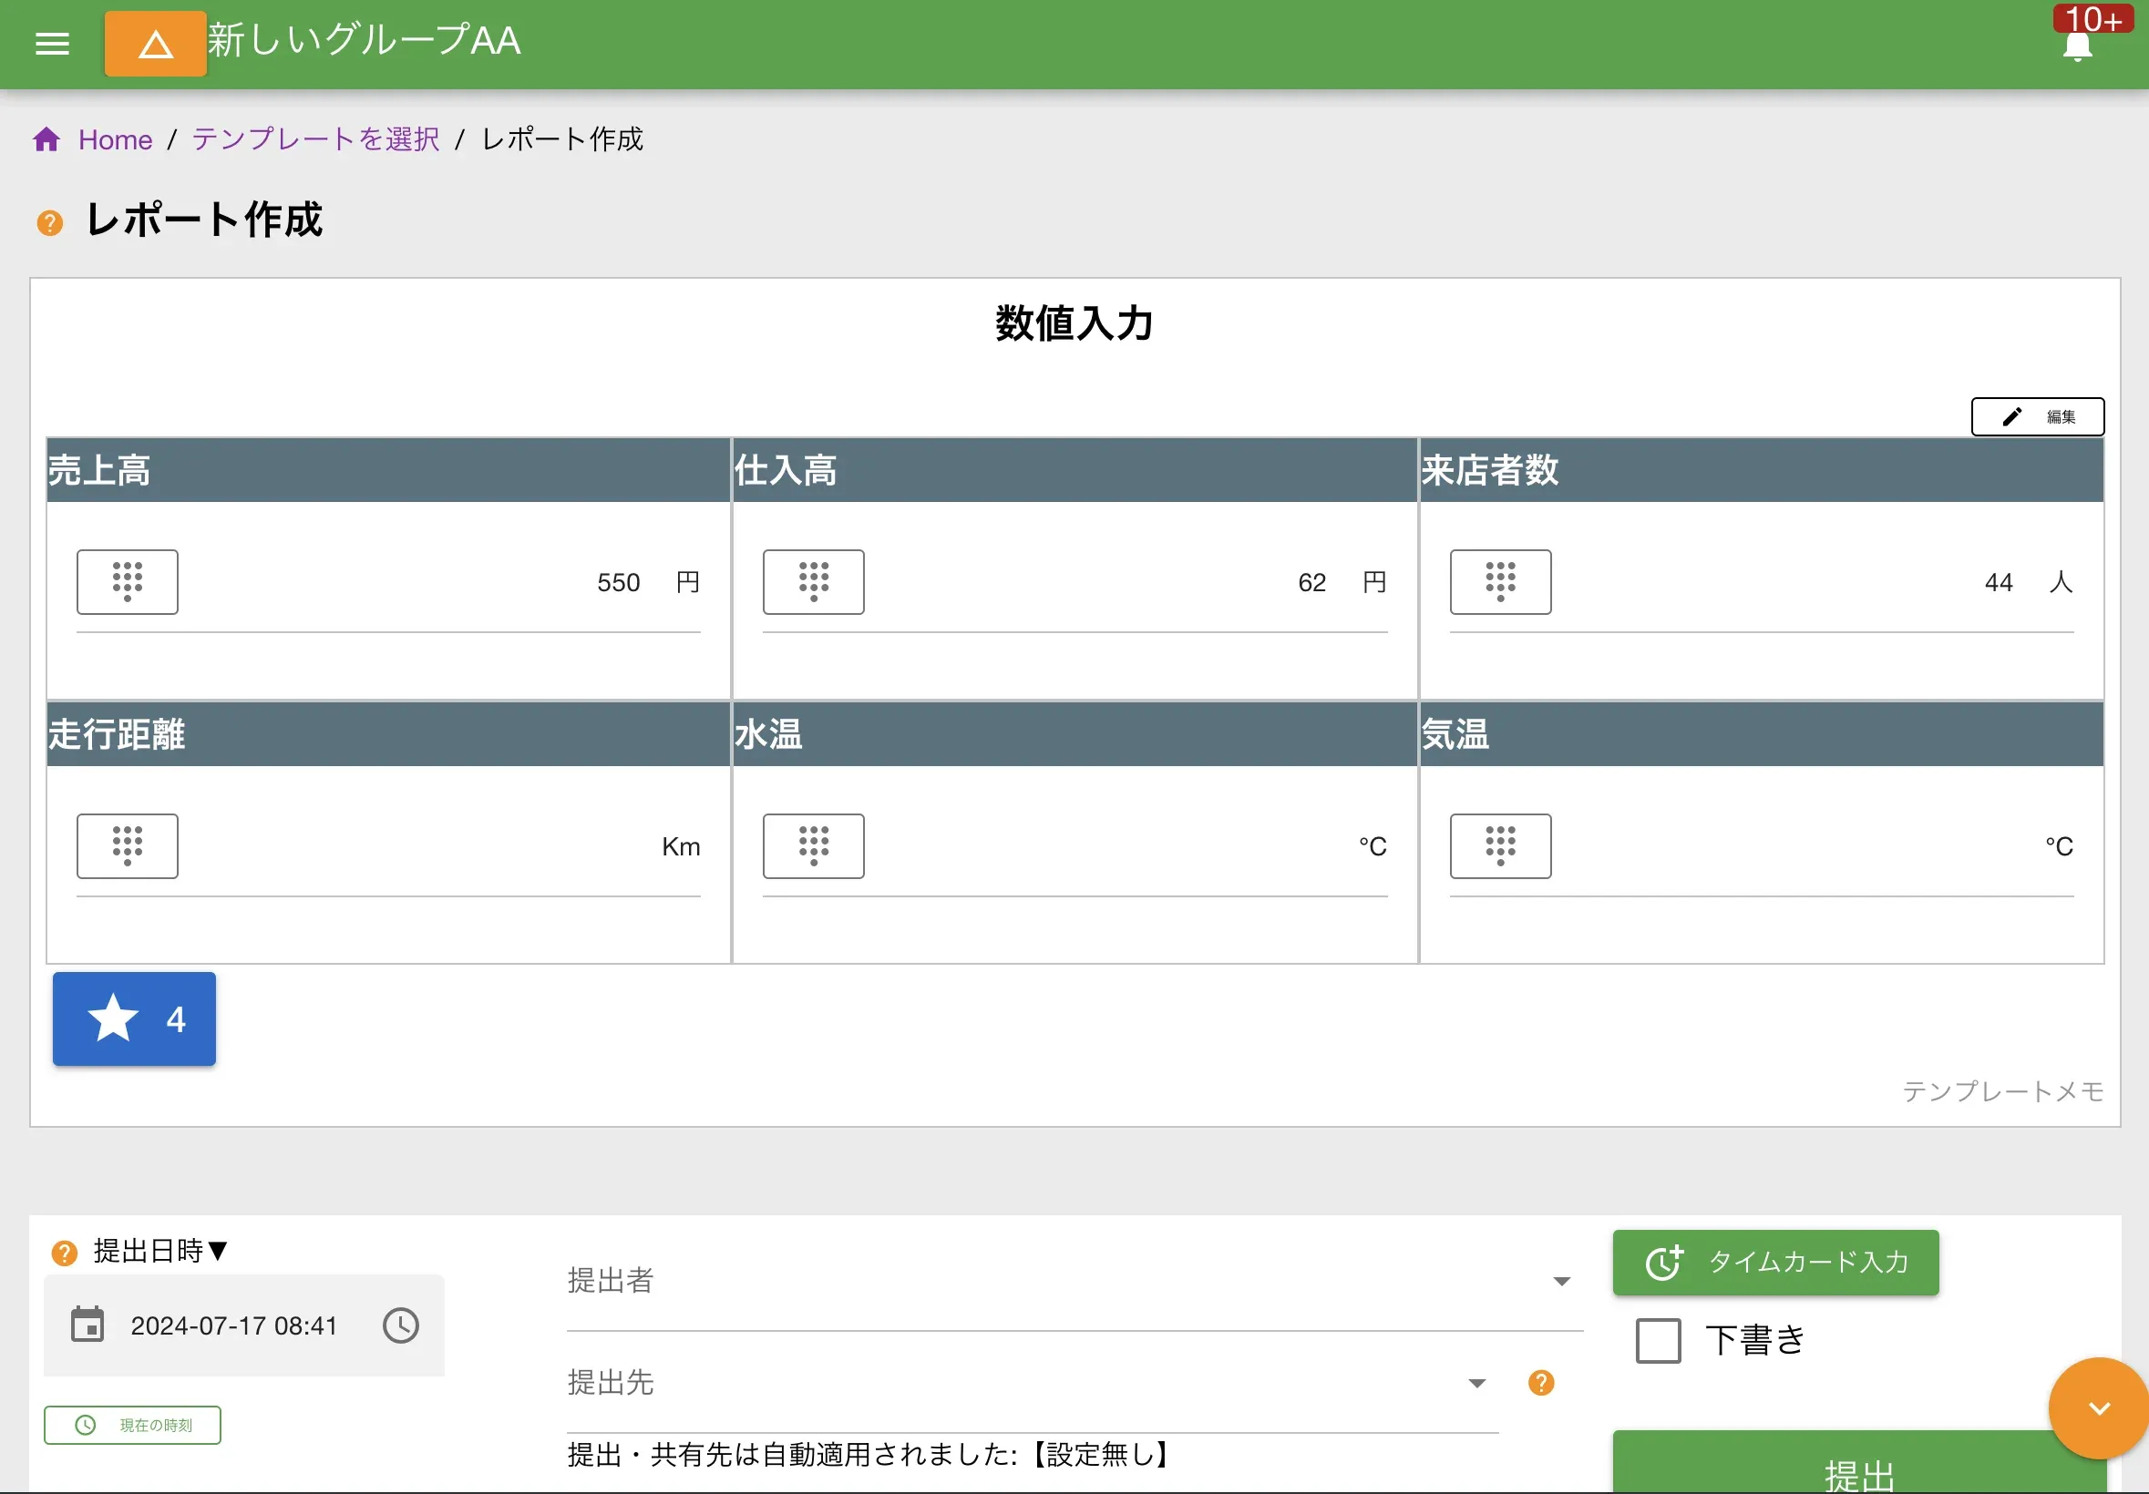Open the calendar date picker icon
Image resolution: width=2149 pixels, height=1494 pixels.
[x=87, y=1325]
